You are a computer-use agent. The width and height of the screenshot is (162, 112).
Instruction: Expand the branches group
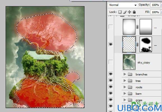(125, 74)
